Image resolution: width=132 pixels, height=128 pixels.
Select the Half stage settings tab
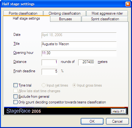point(27,18)
